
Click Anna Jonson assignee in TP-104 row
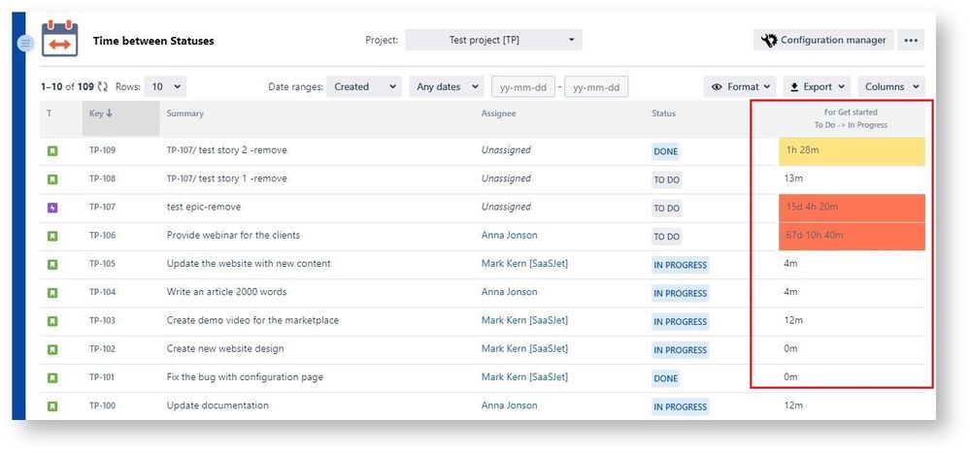click(x=509, y=292)
